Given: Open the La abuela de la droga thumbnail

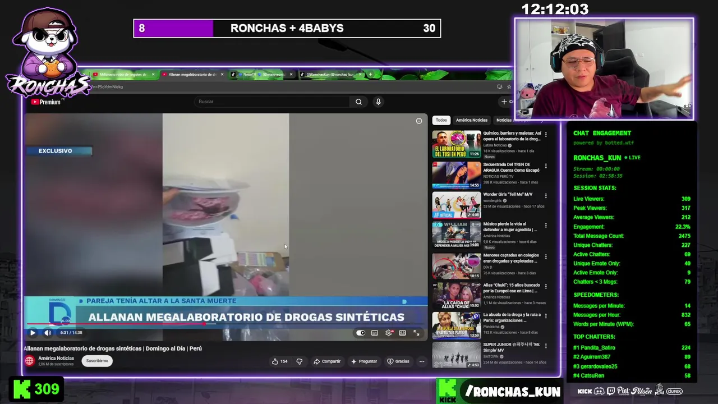Looking at the screenshot, I should coord(457,325).
